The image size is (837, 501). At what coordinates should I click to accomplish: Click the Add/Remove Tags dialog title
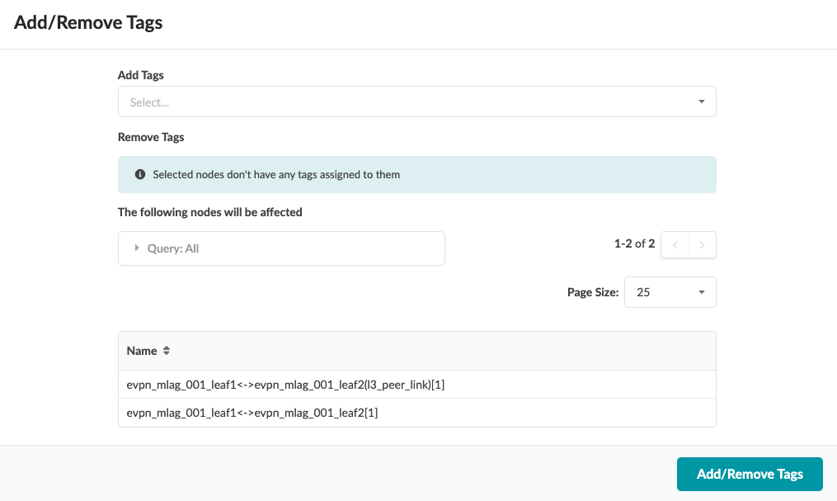coord(88,23)
